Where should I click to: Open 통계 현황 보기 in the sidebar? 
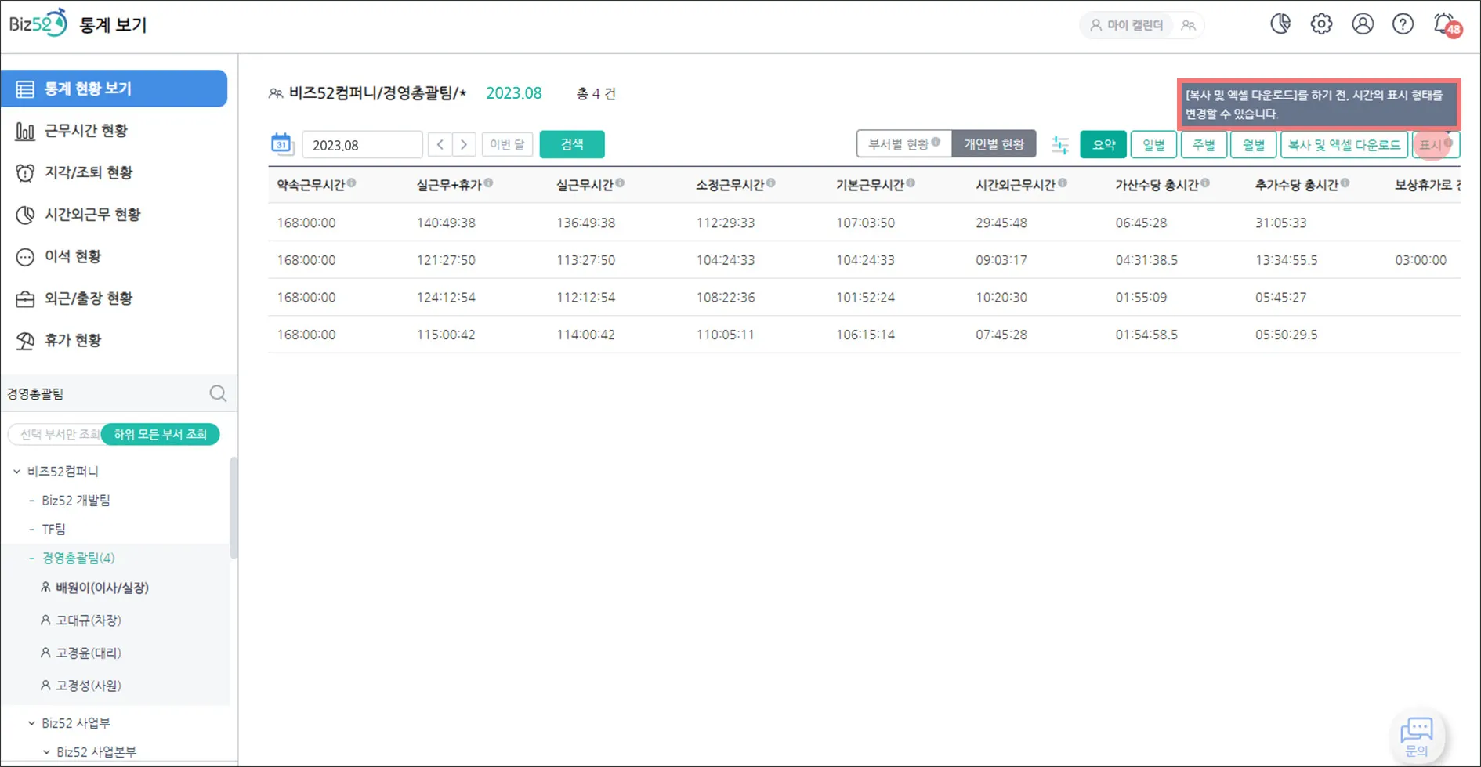[114, 89]
